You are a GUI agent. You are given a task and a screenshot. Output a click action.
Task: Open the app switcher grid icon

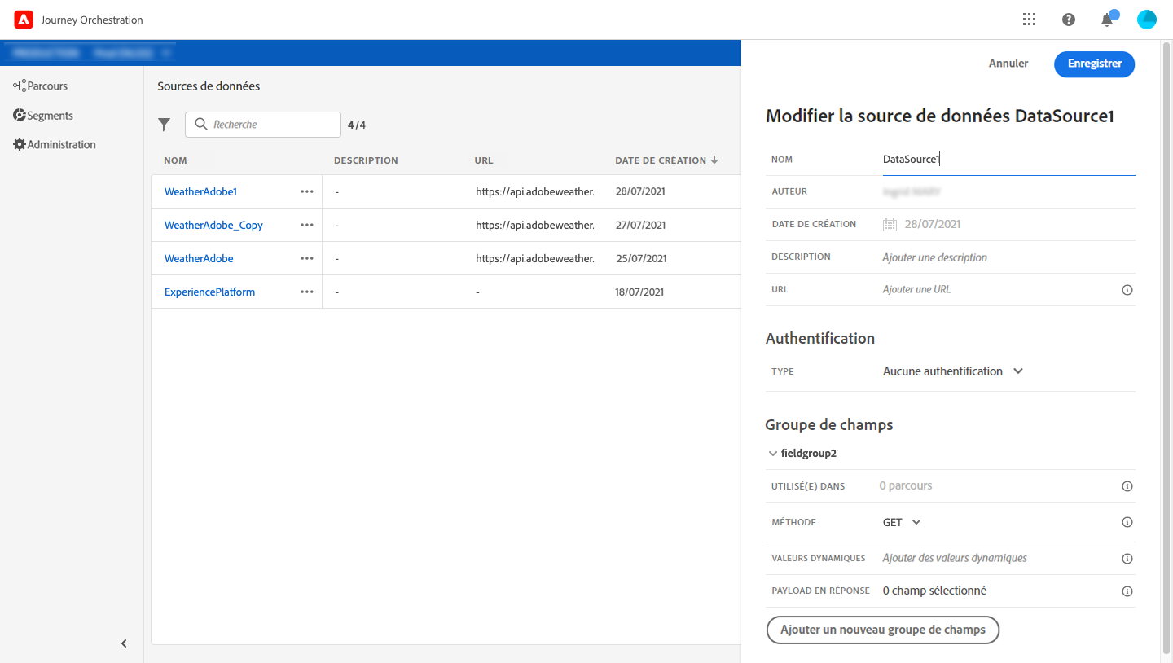(x=1029, y=20)
